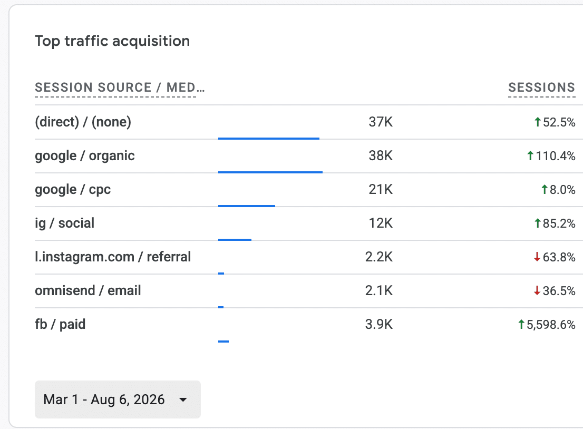Click the red down arrow beside 36.5%
The width and height of the screenshot is (583, 429).
click(537, 291)
